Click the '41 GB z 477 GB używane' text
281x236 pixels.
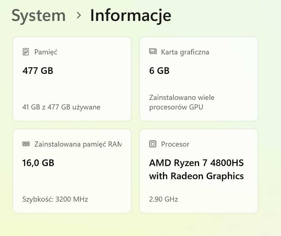pos(61,107)
